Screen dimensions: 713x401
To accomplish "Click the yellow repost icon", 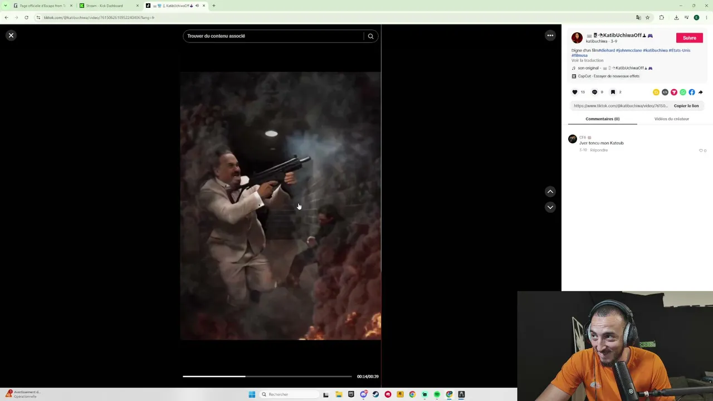I will tap(656, 92).
